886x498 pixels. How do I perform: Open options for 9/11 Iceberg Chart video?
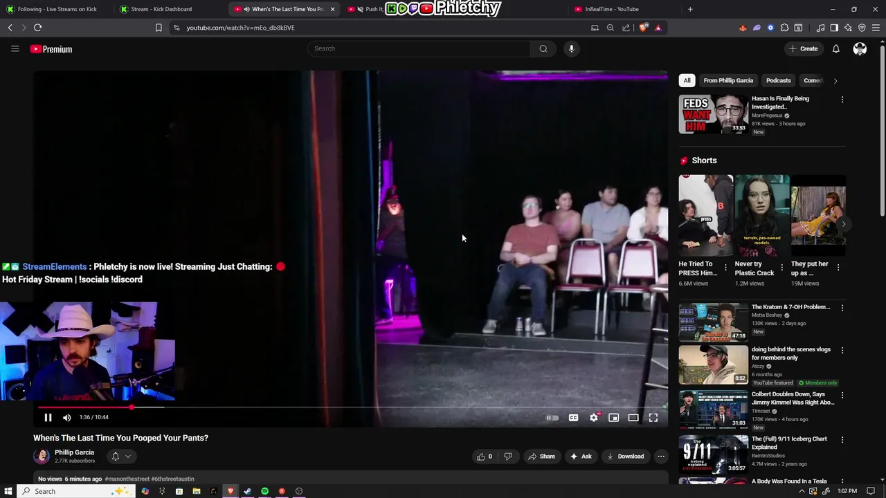pyautogui.click(x=842, y=440)
